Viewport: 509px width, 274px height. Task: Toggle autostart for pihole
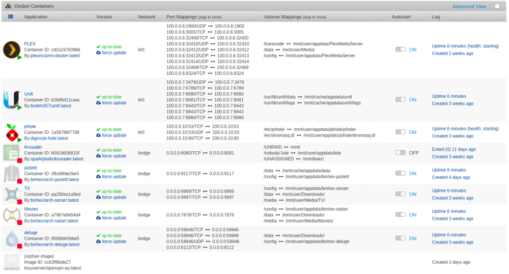click(x=400, y=132)
